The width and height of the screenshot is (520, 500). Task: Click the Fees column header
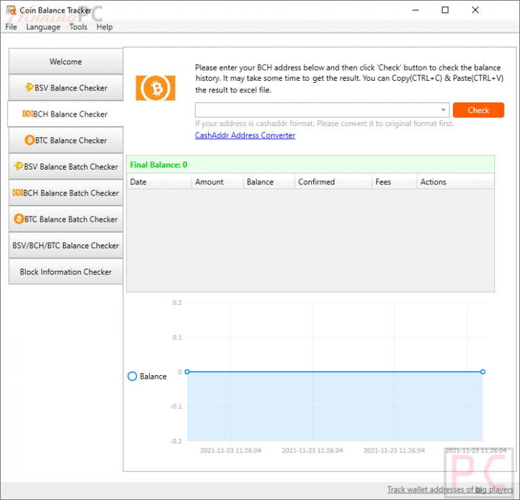[x=395, y=182]
